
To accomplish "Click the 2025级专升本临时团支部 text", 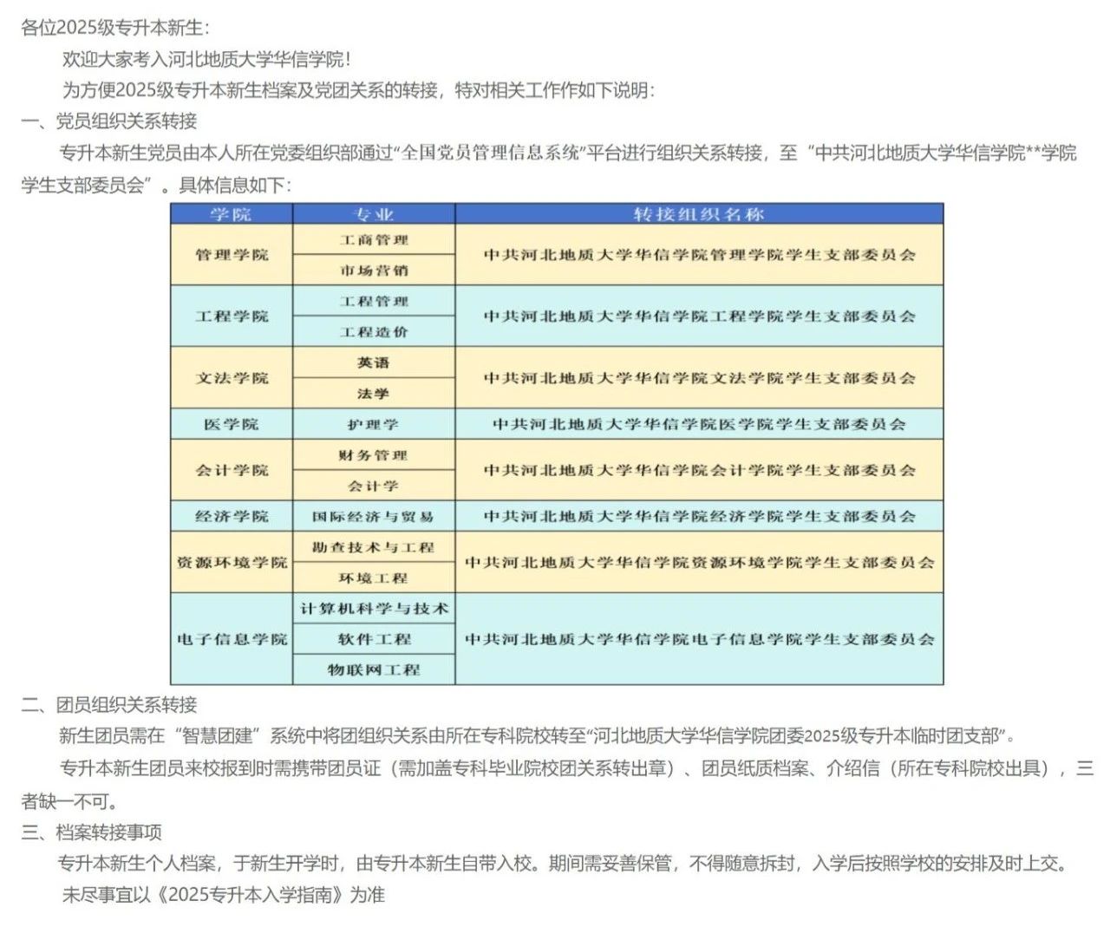I will (x=901, y=736).
